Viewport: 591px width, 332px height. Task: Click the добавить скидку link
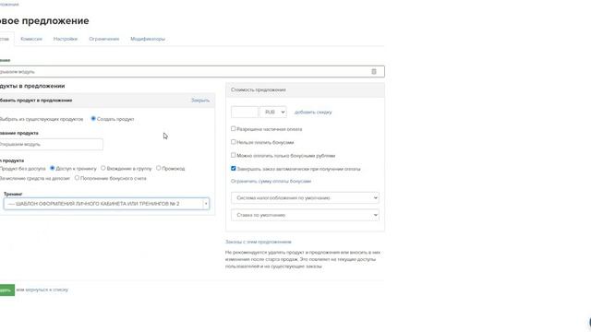(313, 113)
